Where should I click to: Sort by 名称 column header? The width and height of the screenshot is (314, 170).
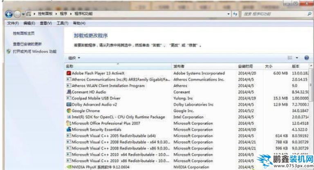118,66
